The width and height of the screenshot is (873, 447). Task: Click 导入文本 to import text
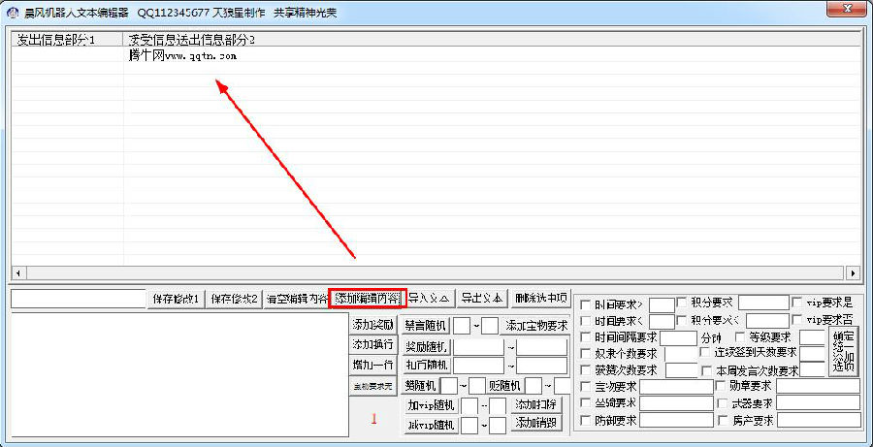[429, 299]
